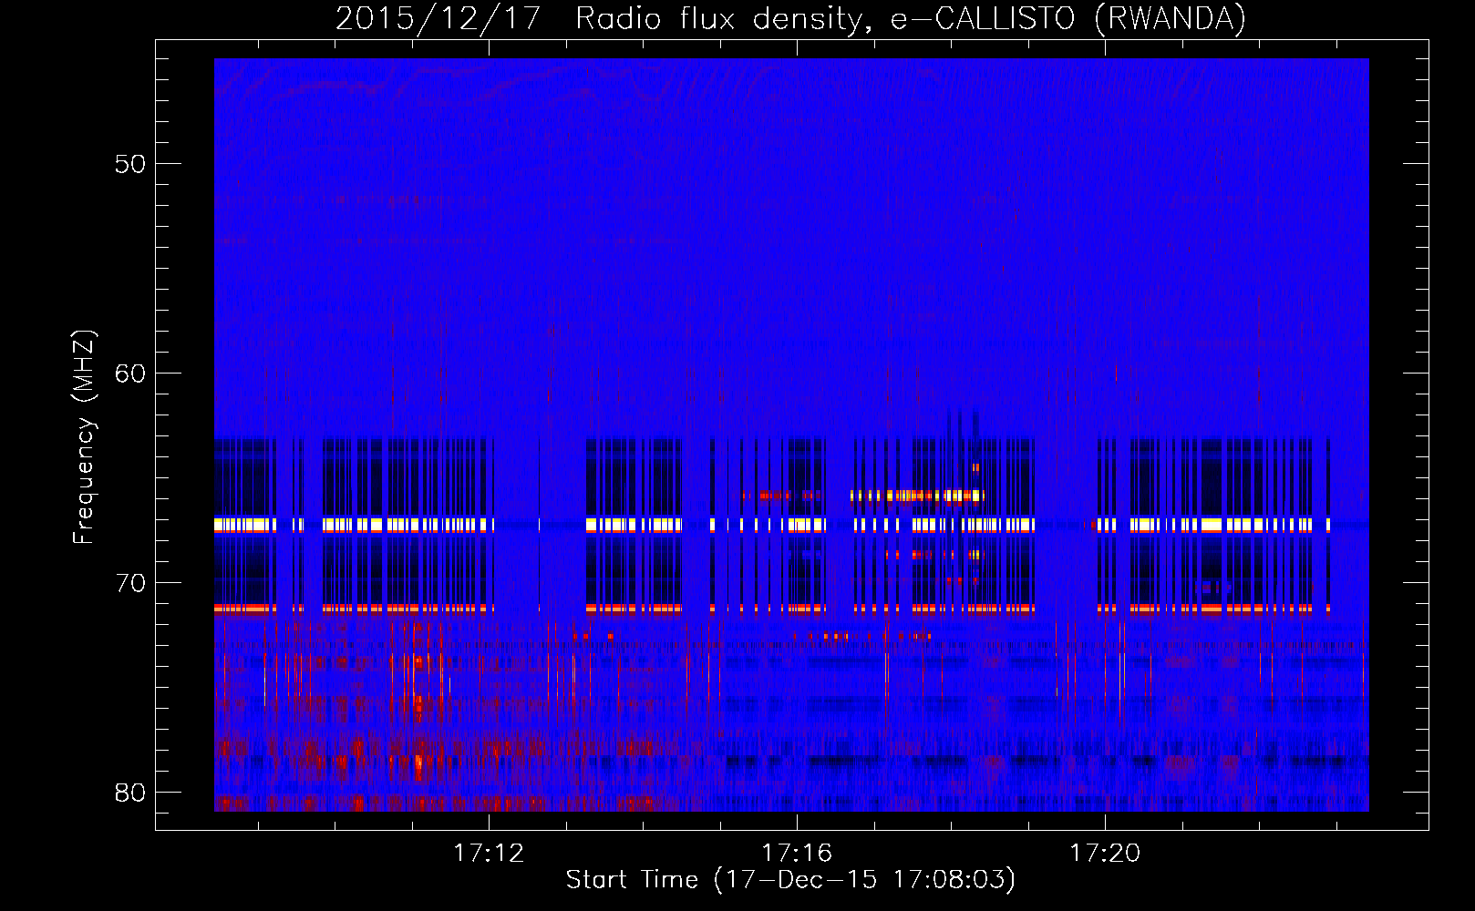This screenshot has width=1475, height=911.
Task: Click the 'Start Time (17-Dec-15 17:08:03)' label
Action: [x=790, y=880]
